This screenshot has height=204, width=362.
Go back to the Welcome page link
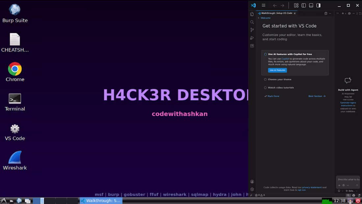pos(266,18)
